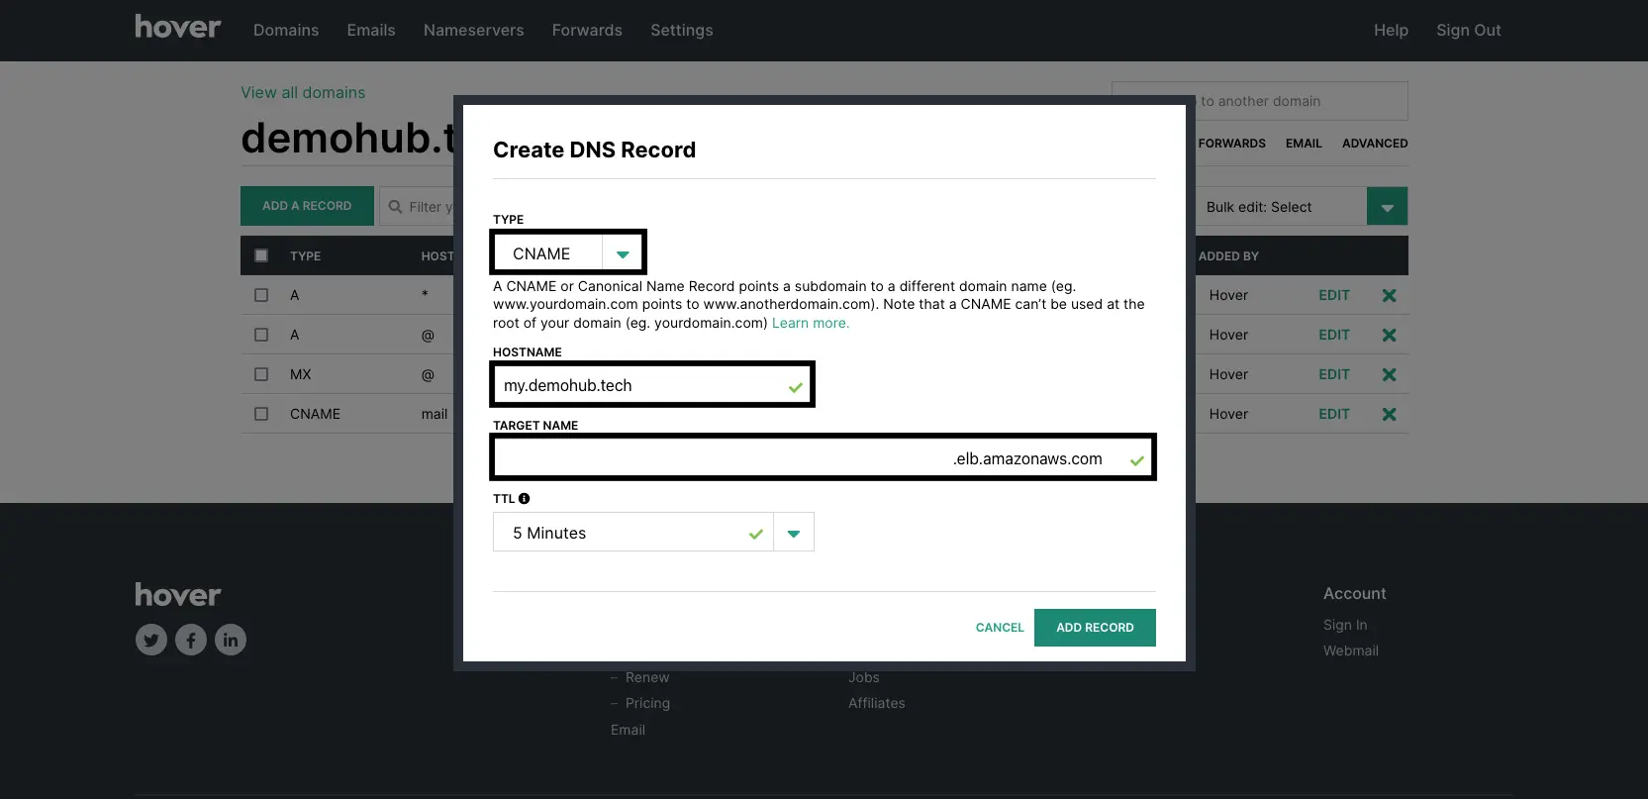Check the CNAME record row checkbox
The image size is (1648, 799).
pos(261,414)
